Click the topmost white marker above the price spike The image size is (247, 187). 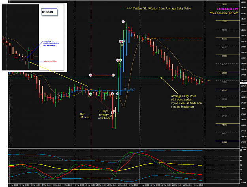(123, 22)
